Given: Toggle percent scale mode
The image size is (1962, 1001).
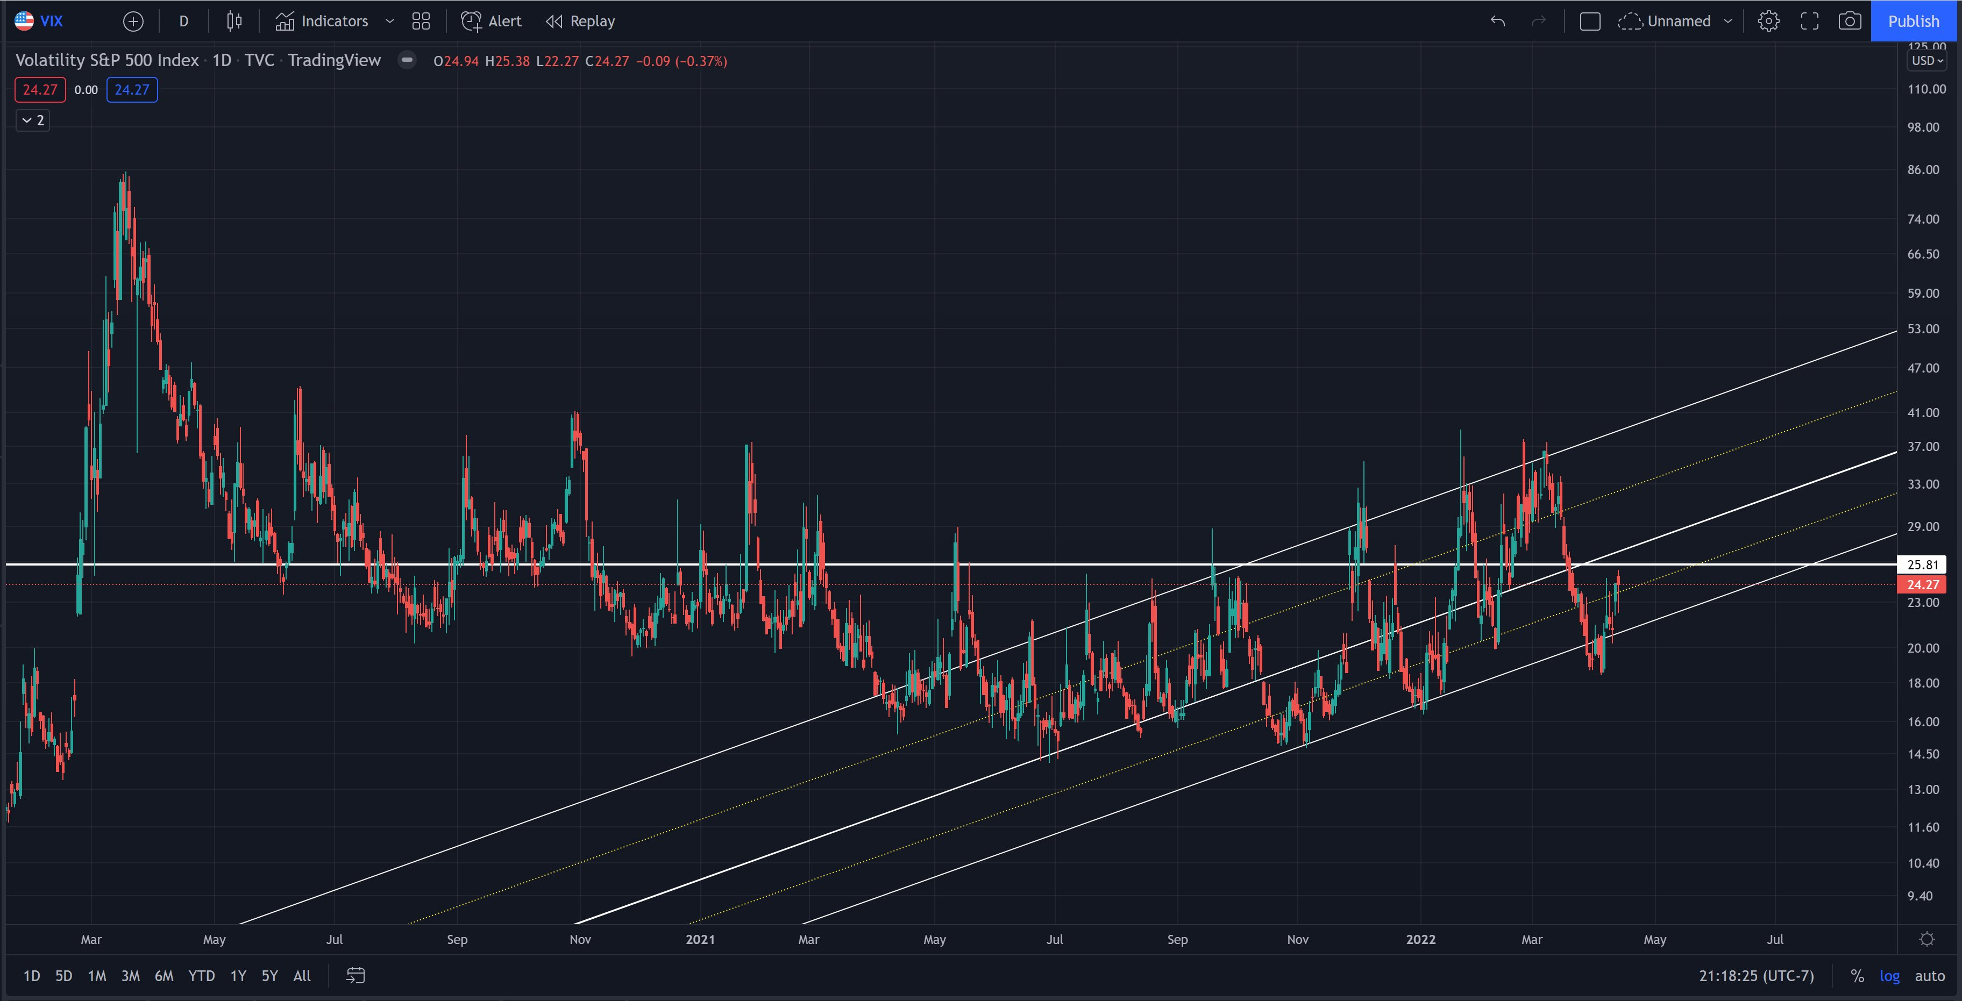Looking at the screenshot, I should click(1858, 975).
